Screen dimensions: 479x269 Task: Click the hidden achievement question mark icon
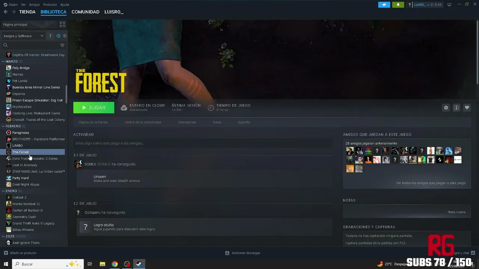coord(85,227)
